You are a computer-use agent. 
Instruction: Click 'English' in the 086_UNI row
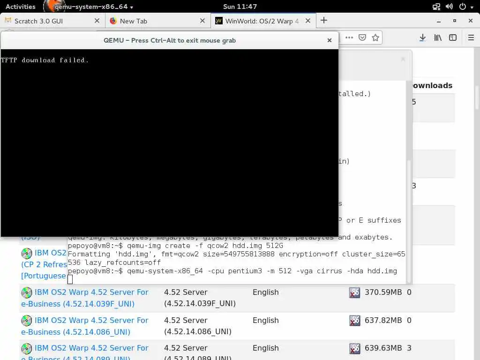pos(265,321)
